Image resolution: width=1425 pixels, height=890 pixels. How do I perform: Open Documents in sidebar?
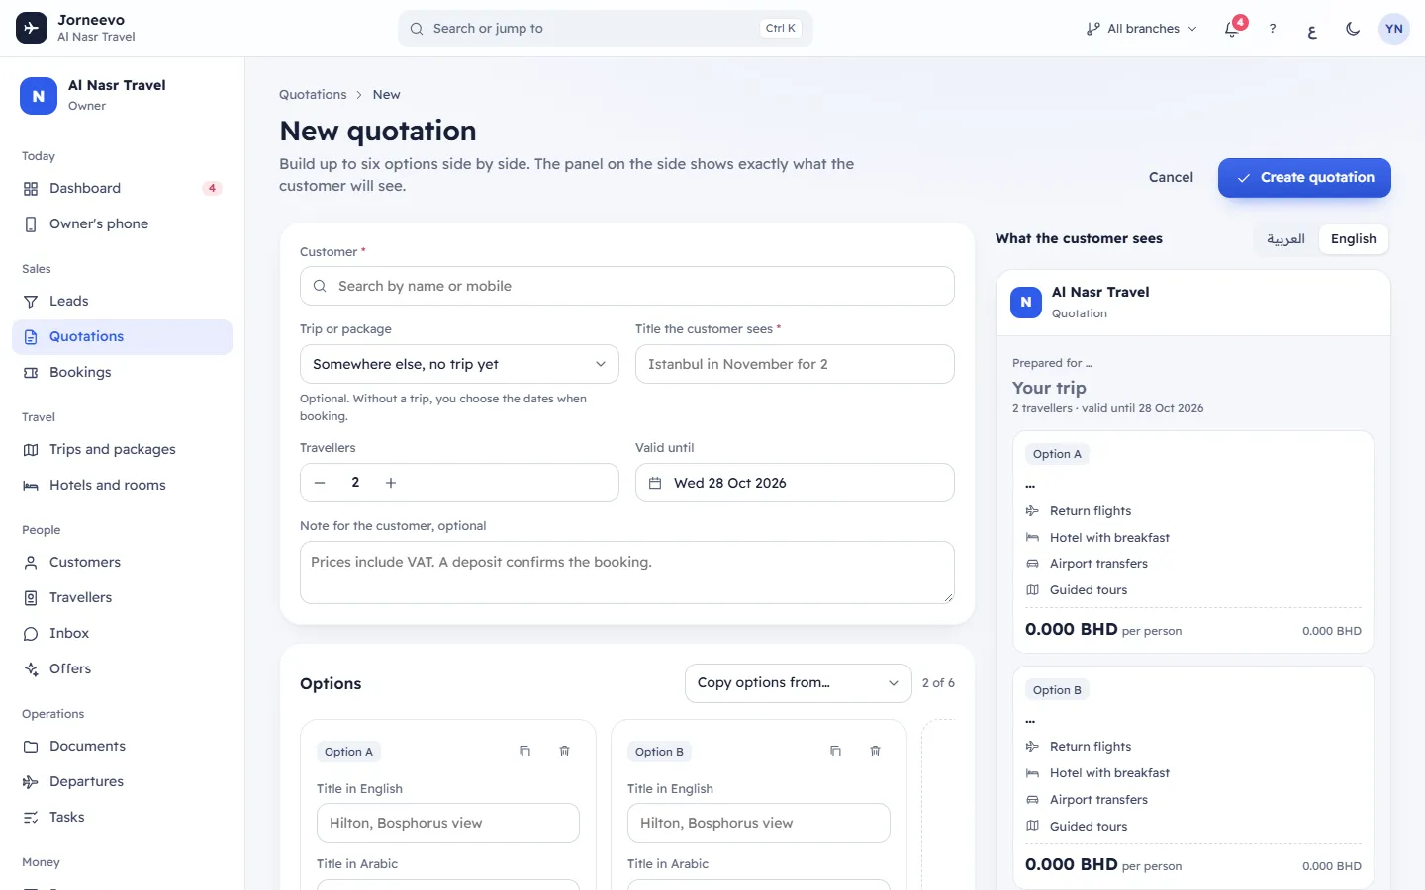[122, 746]
